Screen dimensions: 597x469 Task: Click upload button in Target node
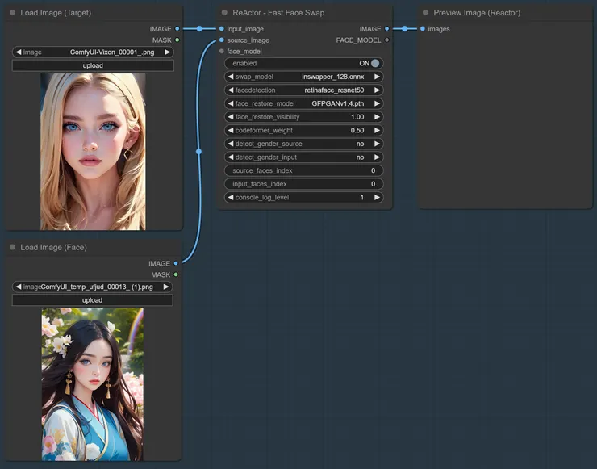93,65
